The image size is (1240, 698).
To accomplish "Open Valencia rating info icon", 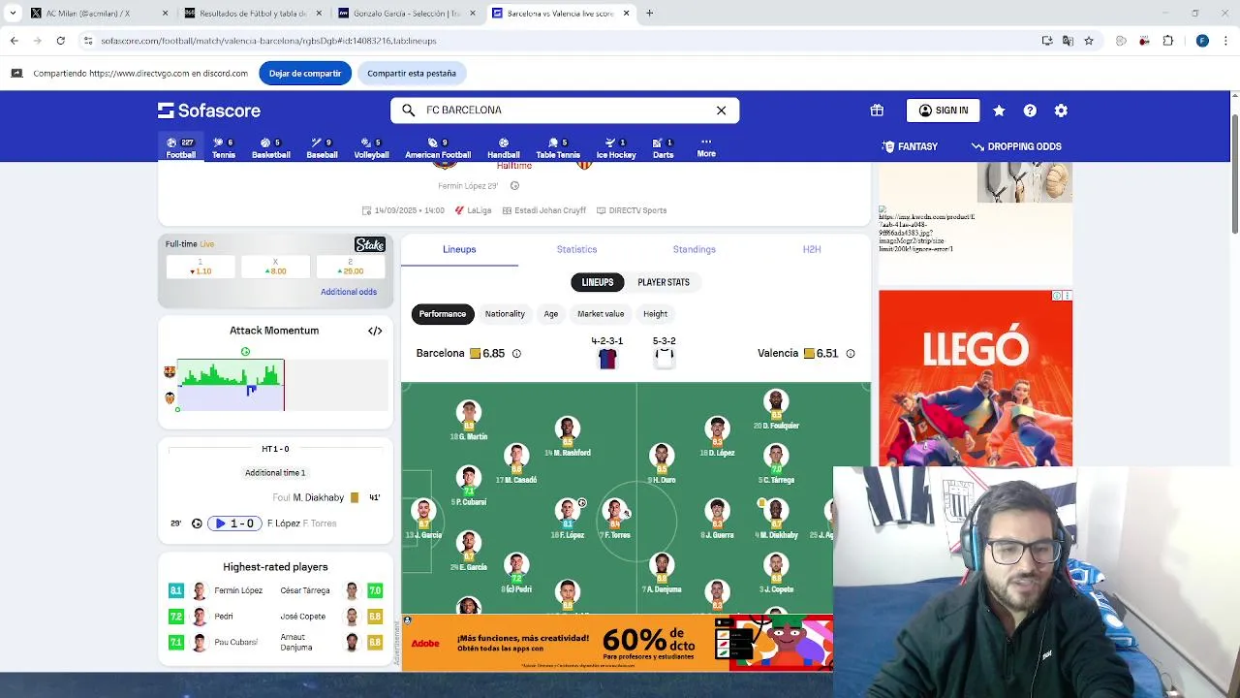I will click(851, 354).
